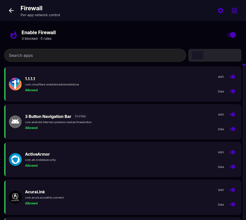Click the AcuraLink app icon
The width and height of the screenshot is (246, 220).
(15, 197)
